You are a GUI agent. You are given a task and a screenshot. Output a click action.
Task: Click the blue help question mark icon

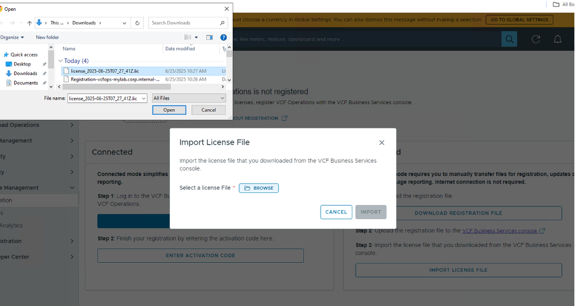(x=223, y=37)
